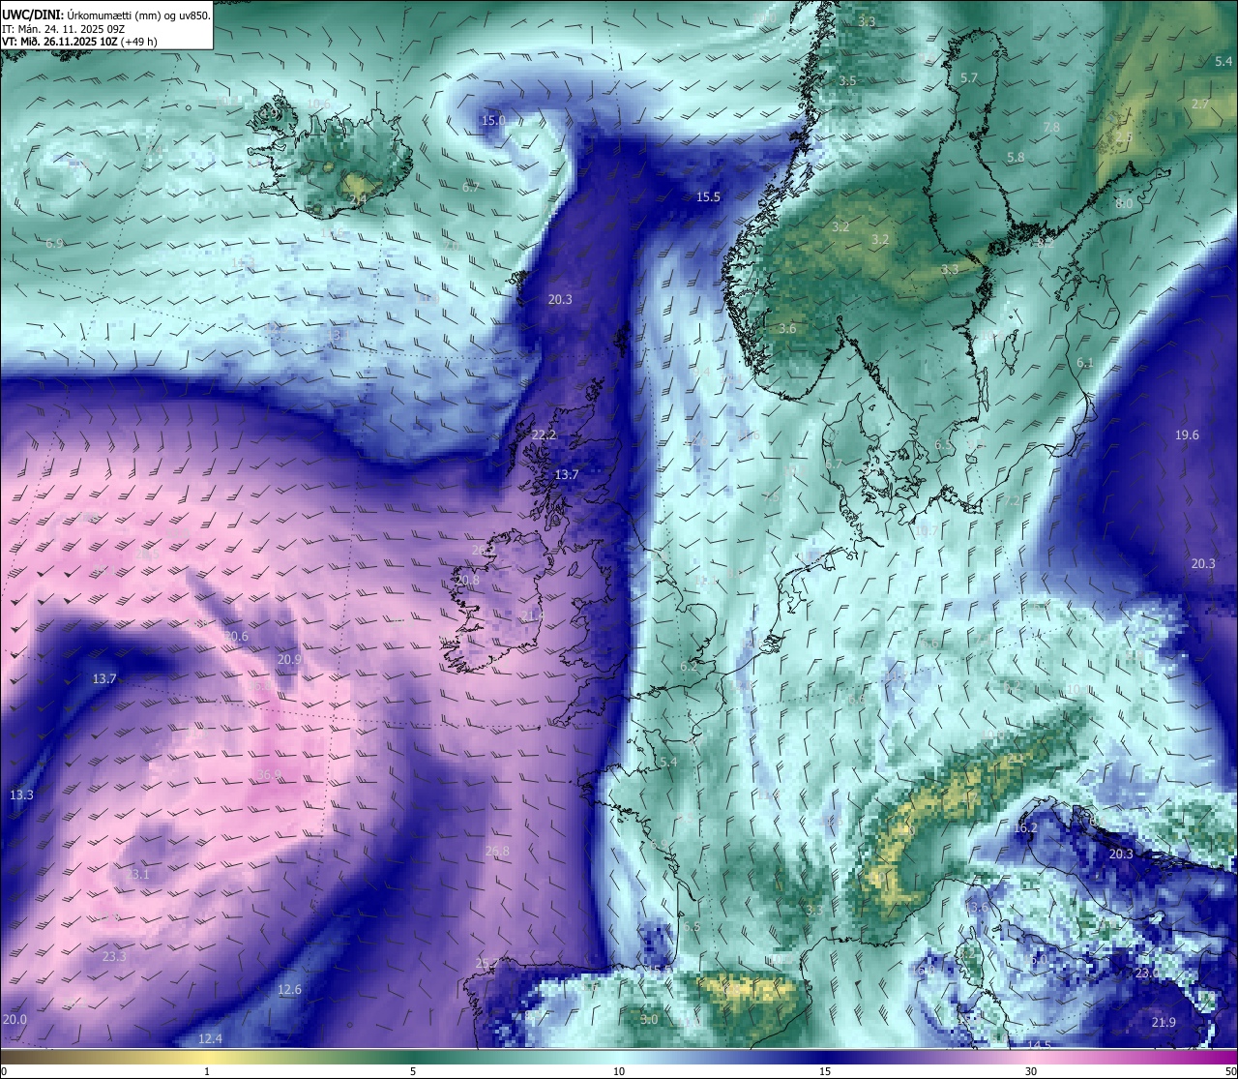Click the 26.8 value west of Biscay
Screen dimensions: 1238x1079
(x=496, y=851)
